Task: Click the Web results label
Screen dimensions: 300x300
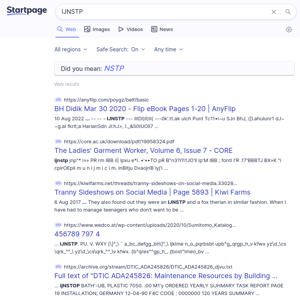Action: click(x=67, y=84)
